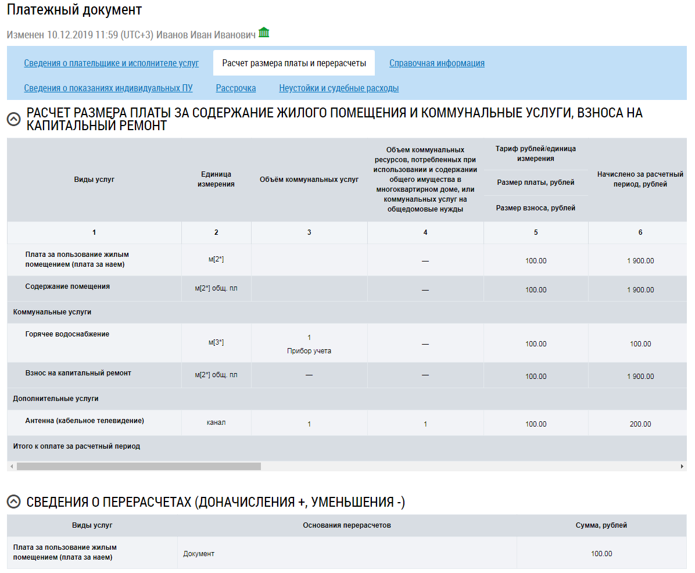Open the Сведения о плательщике и исполнителе услуг tab
The height and width of the screenshot is (573, 695).
[x=111, y=63]
